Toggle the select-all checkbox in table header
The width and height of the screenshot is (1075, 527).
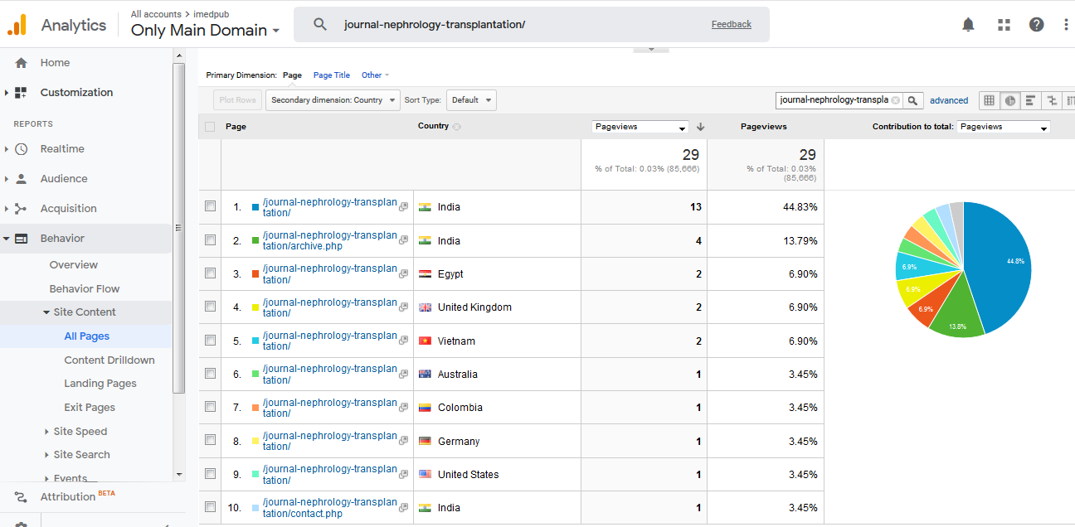click(x=210, y=127)
